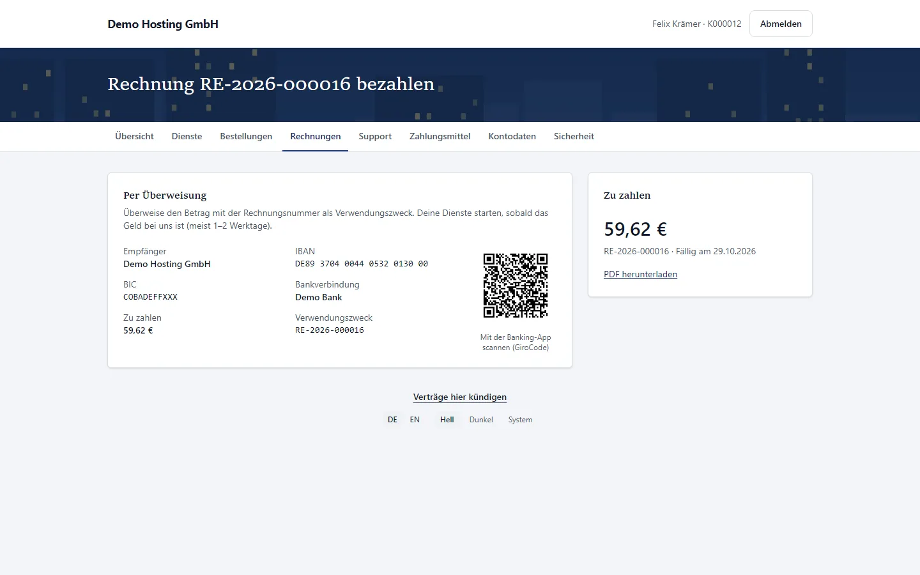The height and width of the screenshot is (575, 920).
Task: Open the Kontodaten tab
Action: 512,136
